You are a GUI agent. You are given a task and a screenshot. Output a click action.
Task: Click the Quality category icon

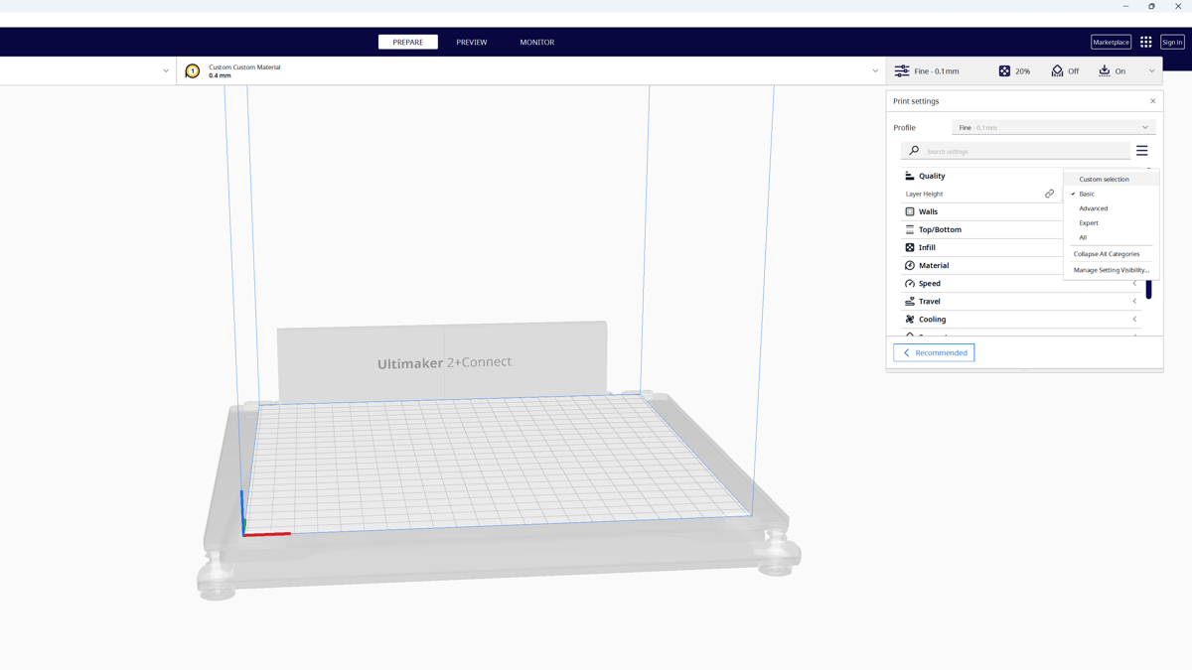pos(909,176)
